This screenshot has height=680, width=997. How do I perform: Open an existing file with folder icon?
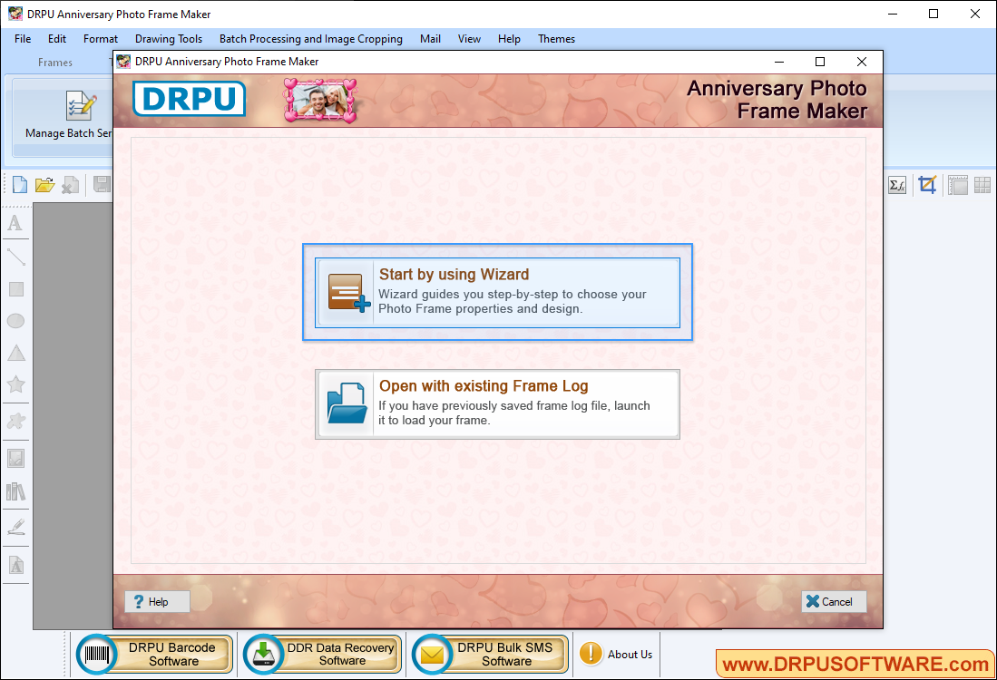tap(44, 184)
